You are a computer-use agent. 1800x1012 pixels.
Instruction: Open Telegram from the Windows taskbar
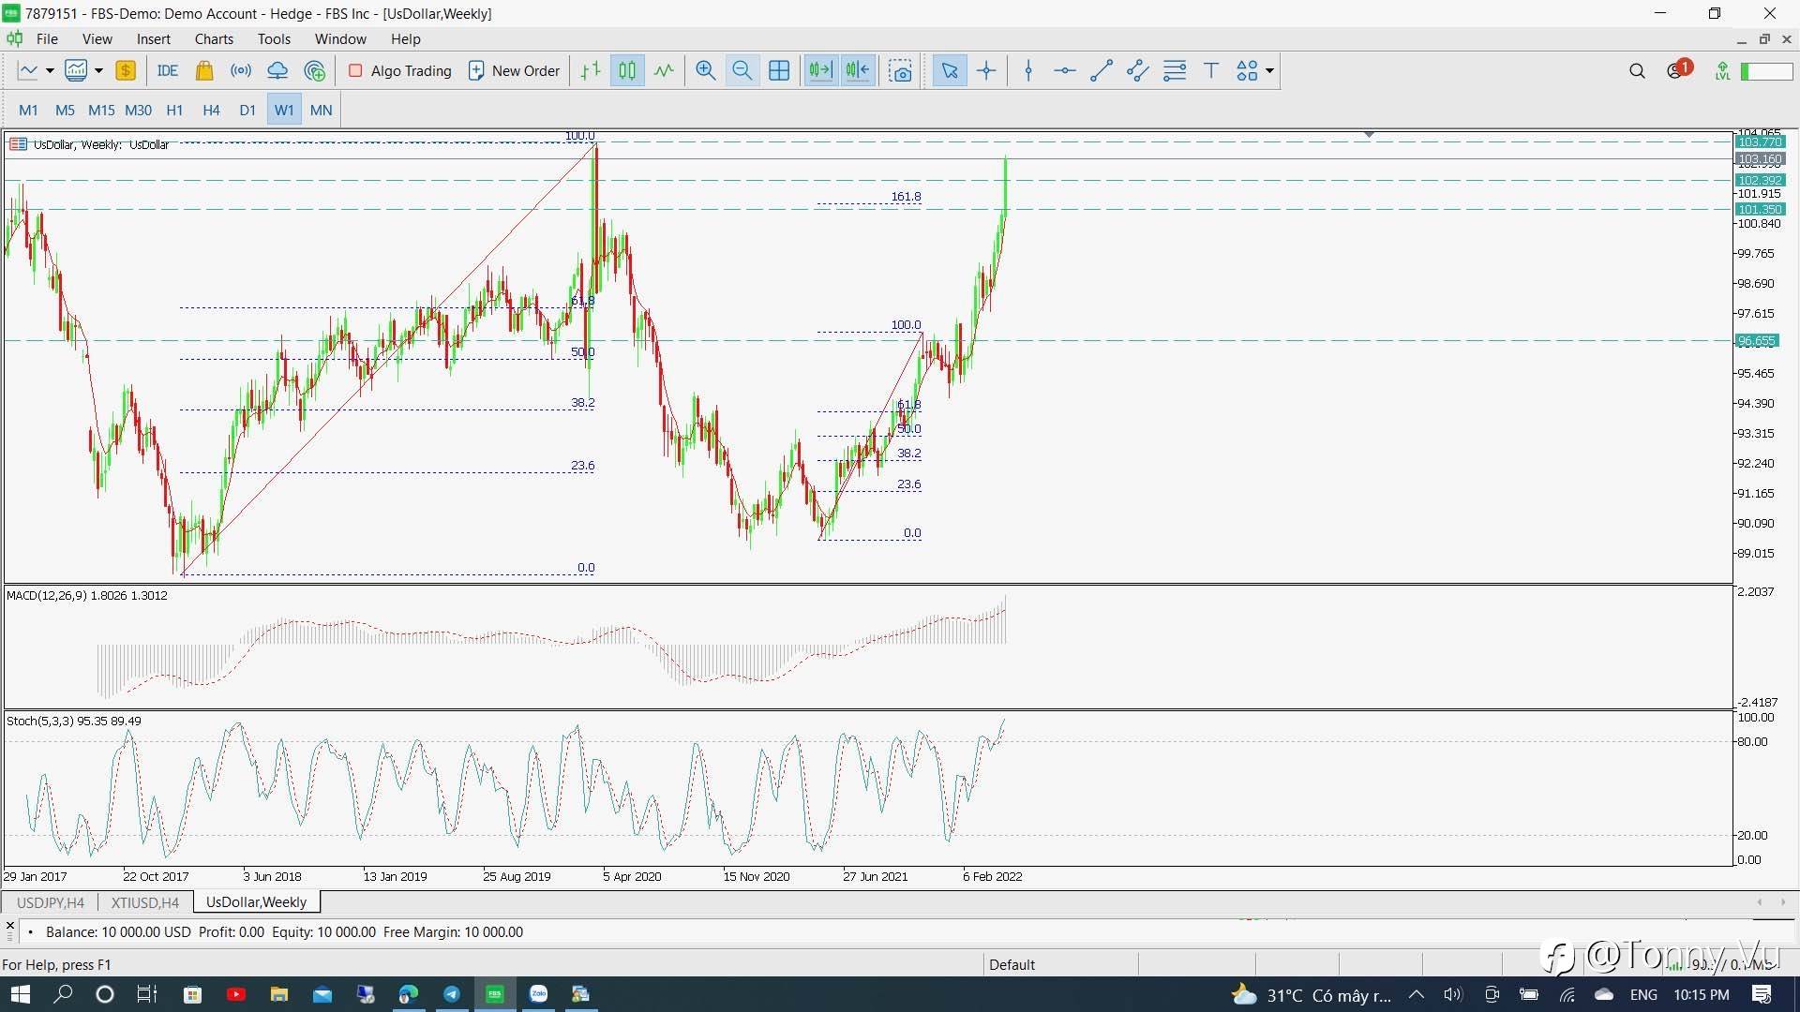(x=452, y=994)
